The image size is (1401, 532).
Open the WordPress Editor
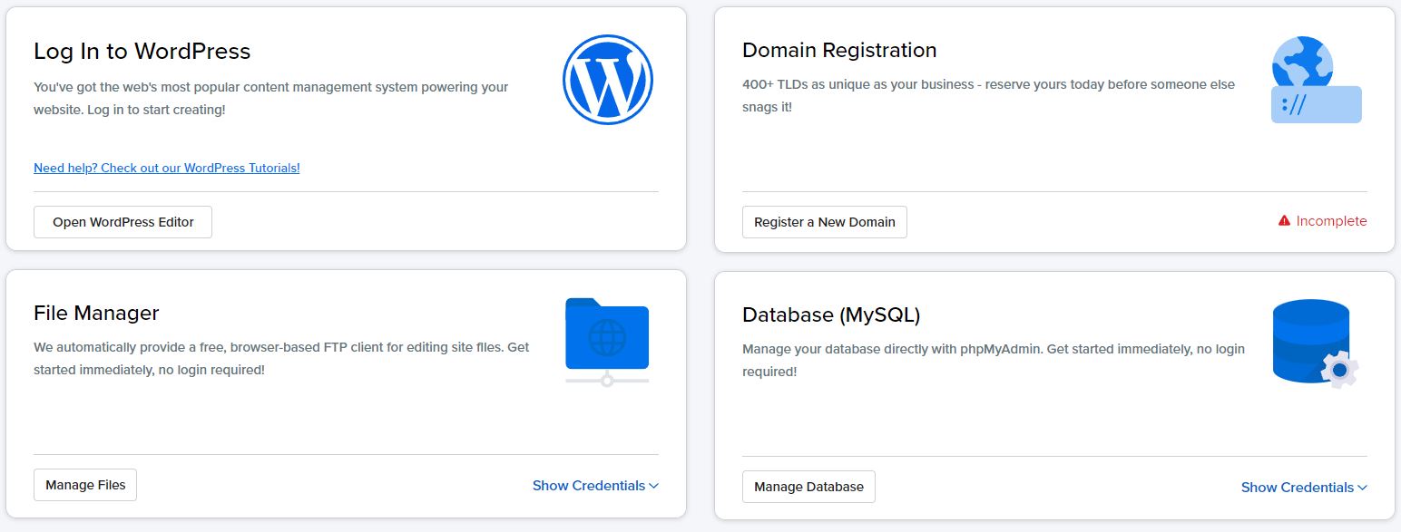pyautogui.click(x=122, y=221)
